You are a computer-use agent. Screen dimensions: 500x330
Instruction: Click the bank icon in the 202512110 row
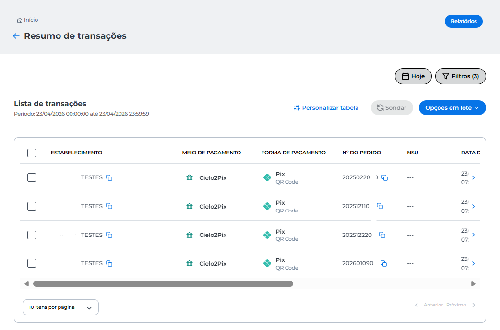190,206
